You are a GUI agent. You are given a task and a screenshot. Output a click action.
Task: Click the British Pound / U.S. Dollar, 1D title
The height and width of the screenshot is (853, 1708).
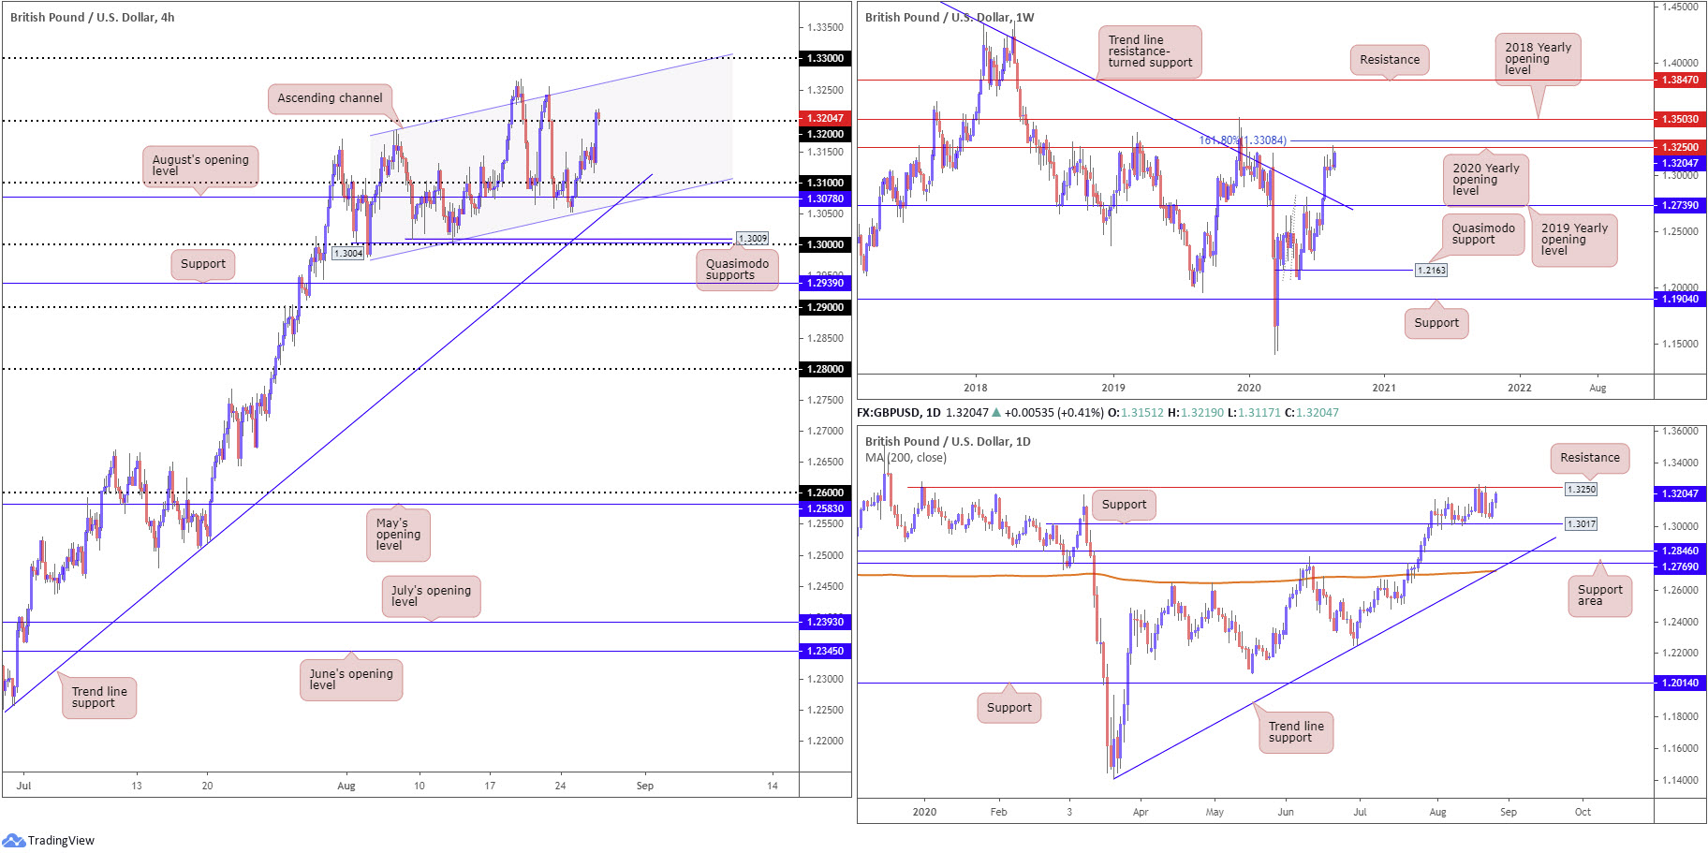tap(948, 442)
